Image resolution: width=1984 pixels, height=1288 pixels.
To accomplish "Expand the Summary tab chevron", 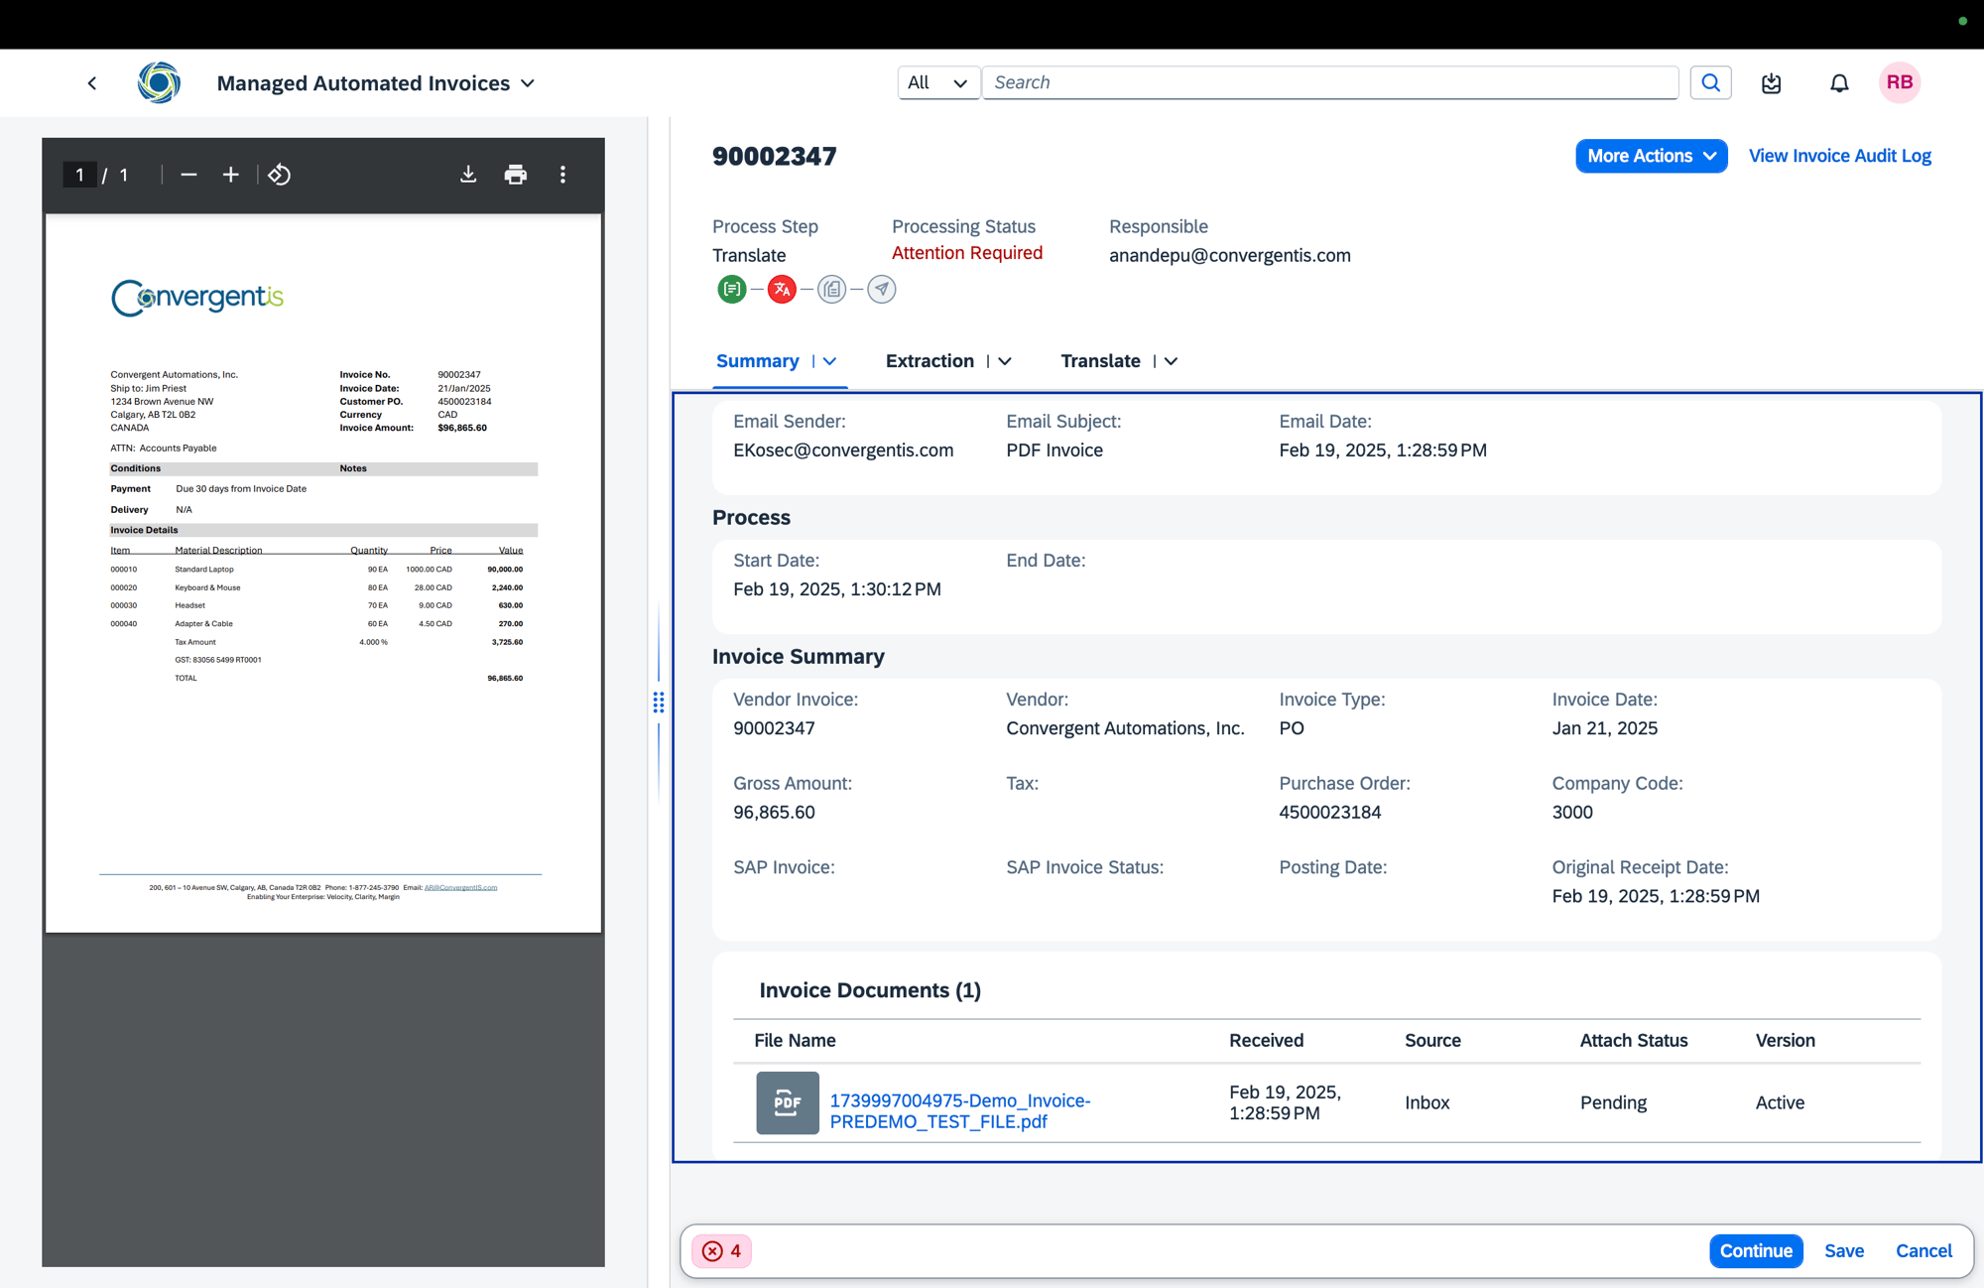I will point(830,361).
